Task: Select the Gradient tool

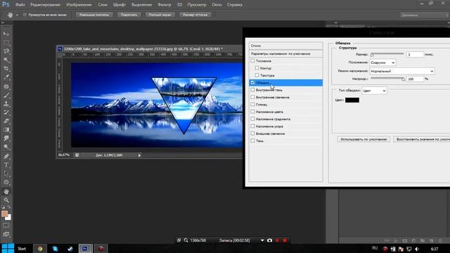Action: click(6, 130)
